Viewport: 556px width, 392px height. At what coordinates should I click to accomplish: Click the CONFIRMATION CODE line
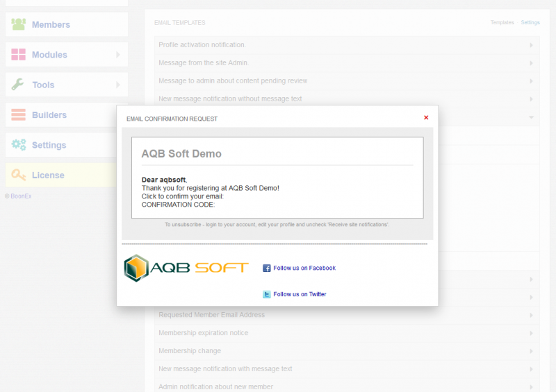(178, 205)
